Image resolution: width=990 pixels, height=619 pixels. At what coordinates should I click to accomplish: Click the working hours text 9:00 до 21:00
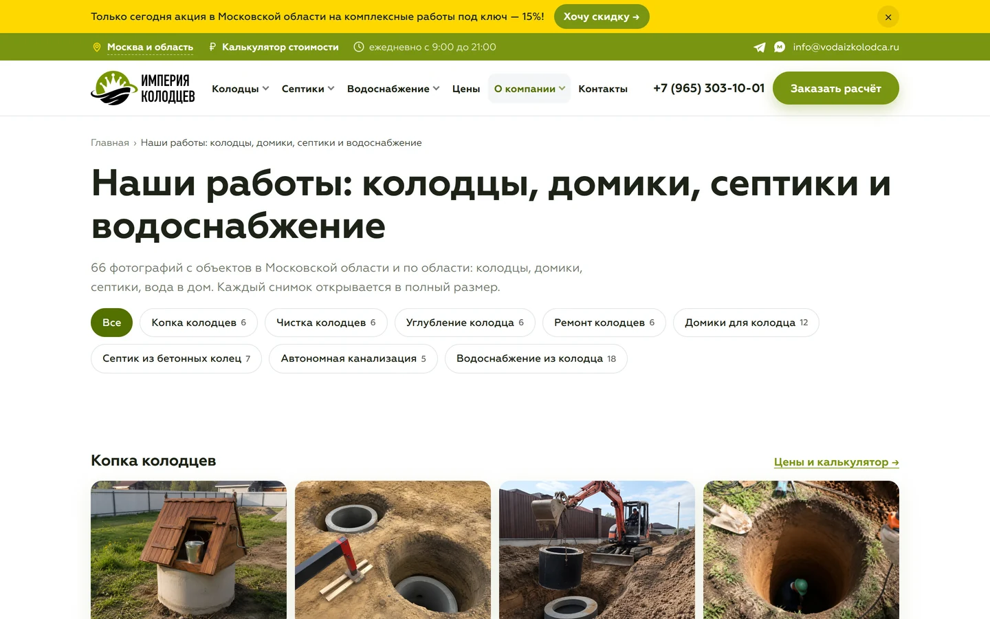464,47
